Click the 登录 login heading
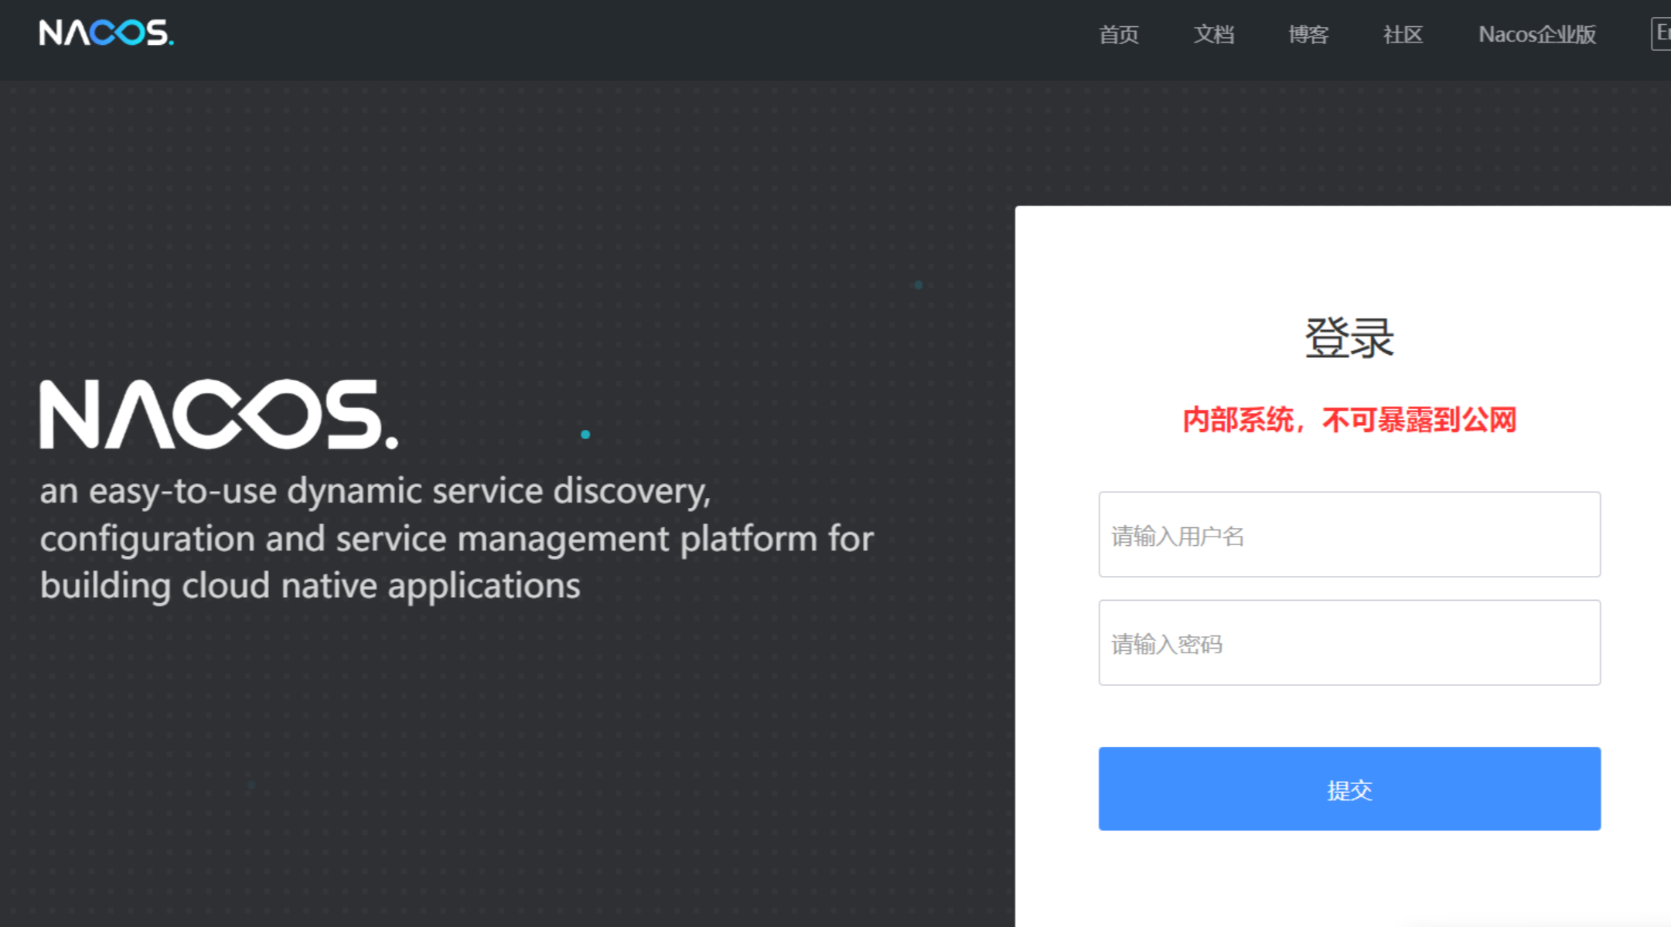The width and height of the screenshot is (1671, 927). tap(1349, 338)
